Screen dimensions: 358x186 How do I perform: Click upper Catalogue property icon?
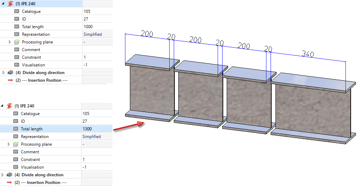[17, 11]
